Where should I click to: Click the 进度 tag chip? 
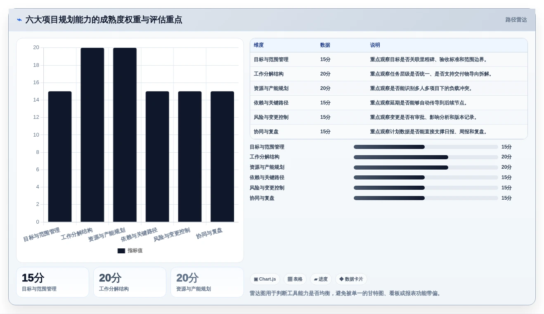(321, 279)
